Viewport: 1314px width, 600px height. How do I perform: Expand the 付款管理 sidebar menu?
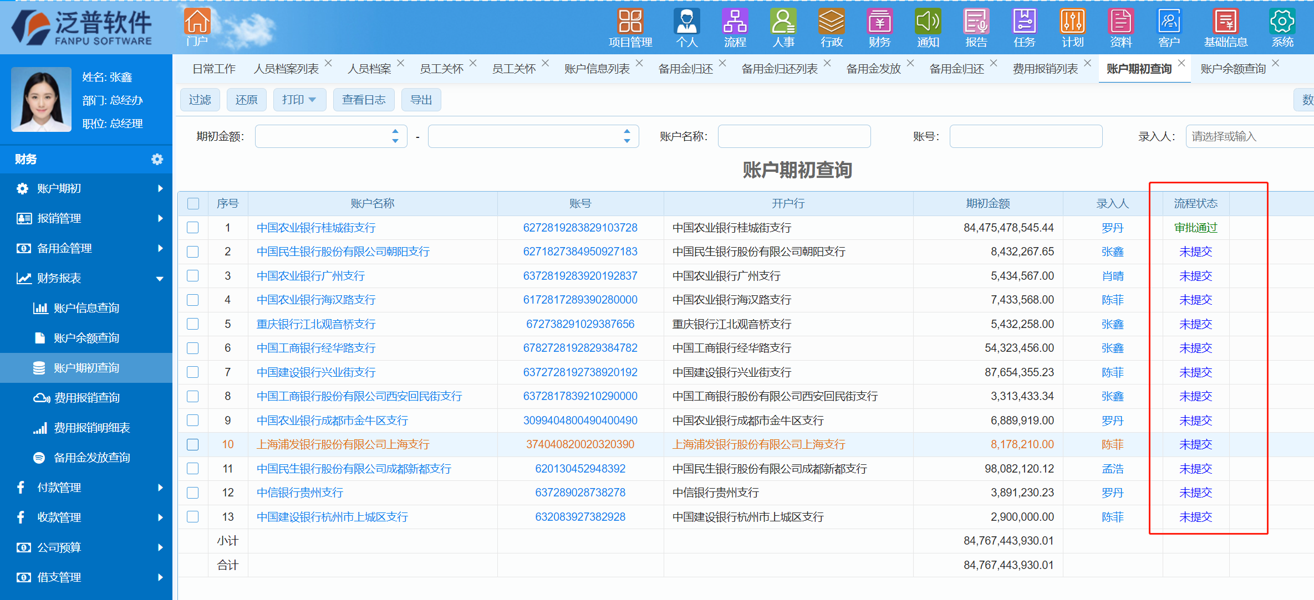pos(86,488)
